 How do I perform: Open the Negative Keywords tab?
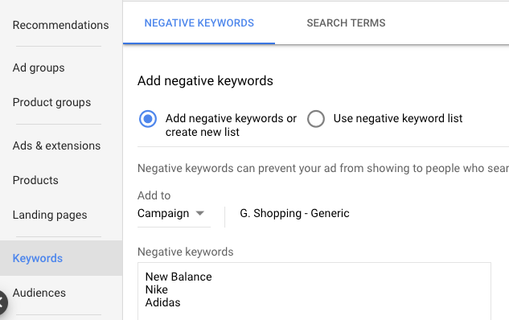click(x=199, y=23)
